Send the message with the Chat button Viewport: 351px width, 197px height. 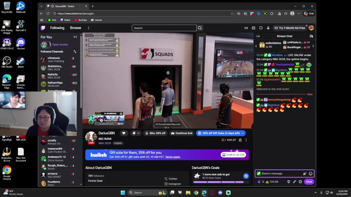pyautogui.click(x=309, y=182)
